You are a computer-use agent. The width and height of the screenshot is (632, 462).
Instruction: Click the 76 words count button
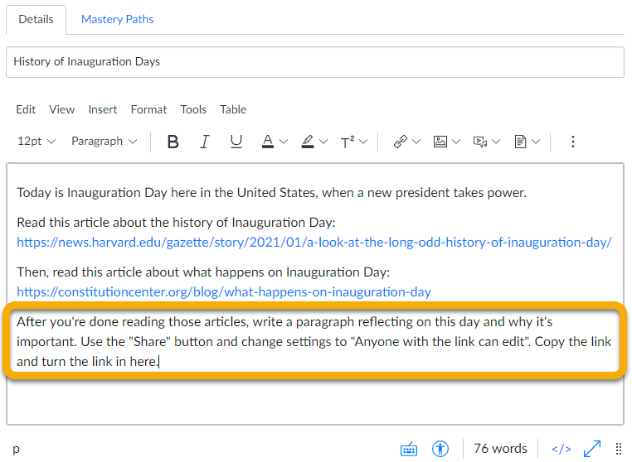500,448
